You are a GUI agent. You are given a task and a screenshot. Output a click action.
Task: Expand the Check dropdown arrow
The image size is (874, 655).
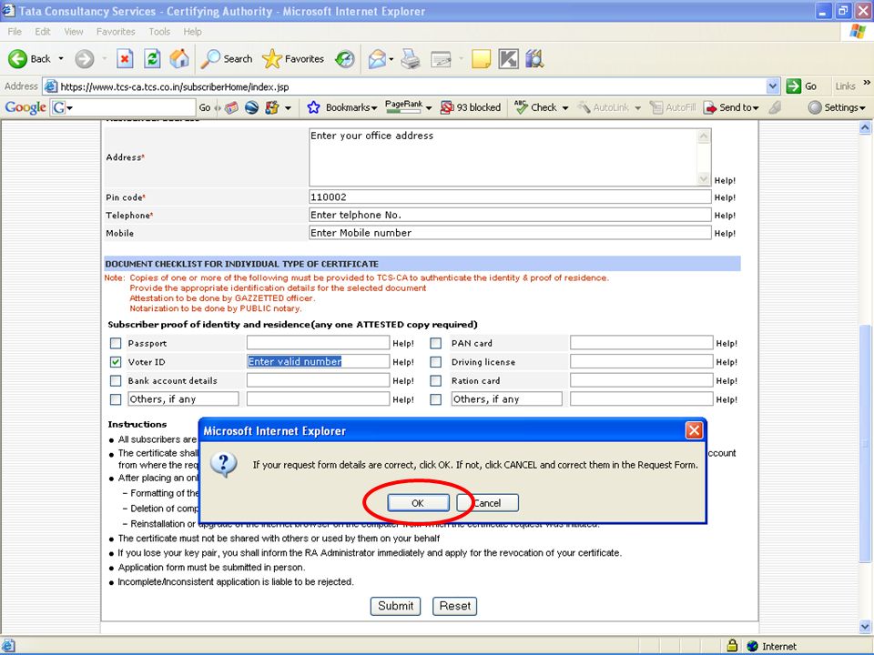(x=564, y=108)
